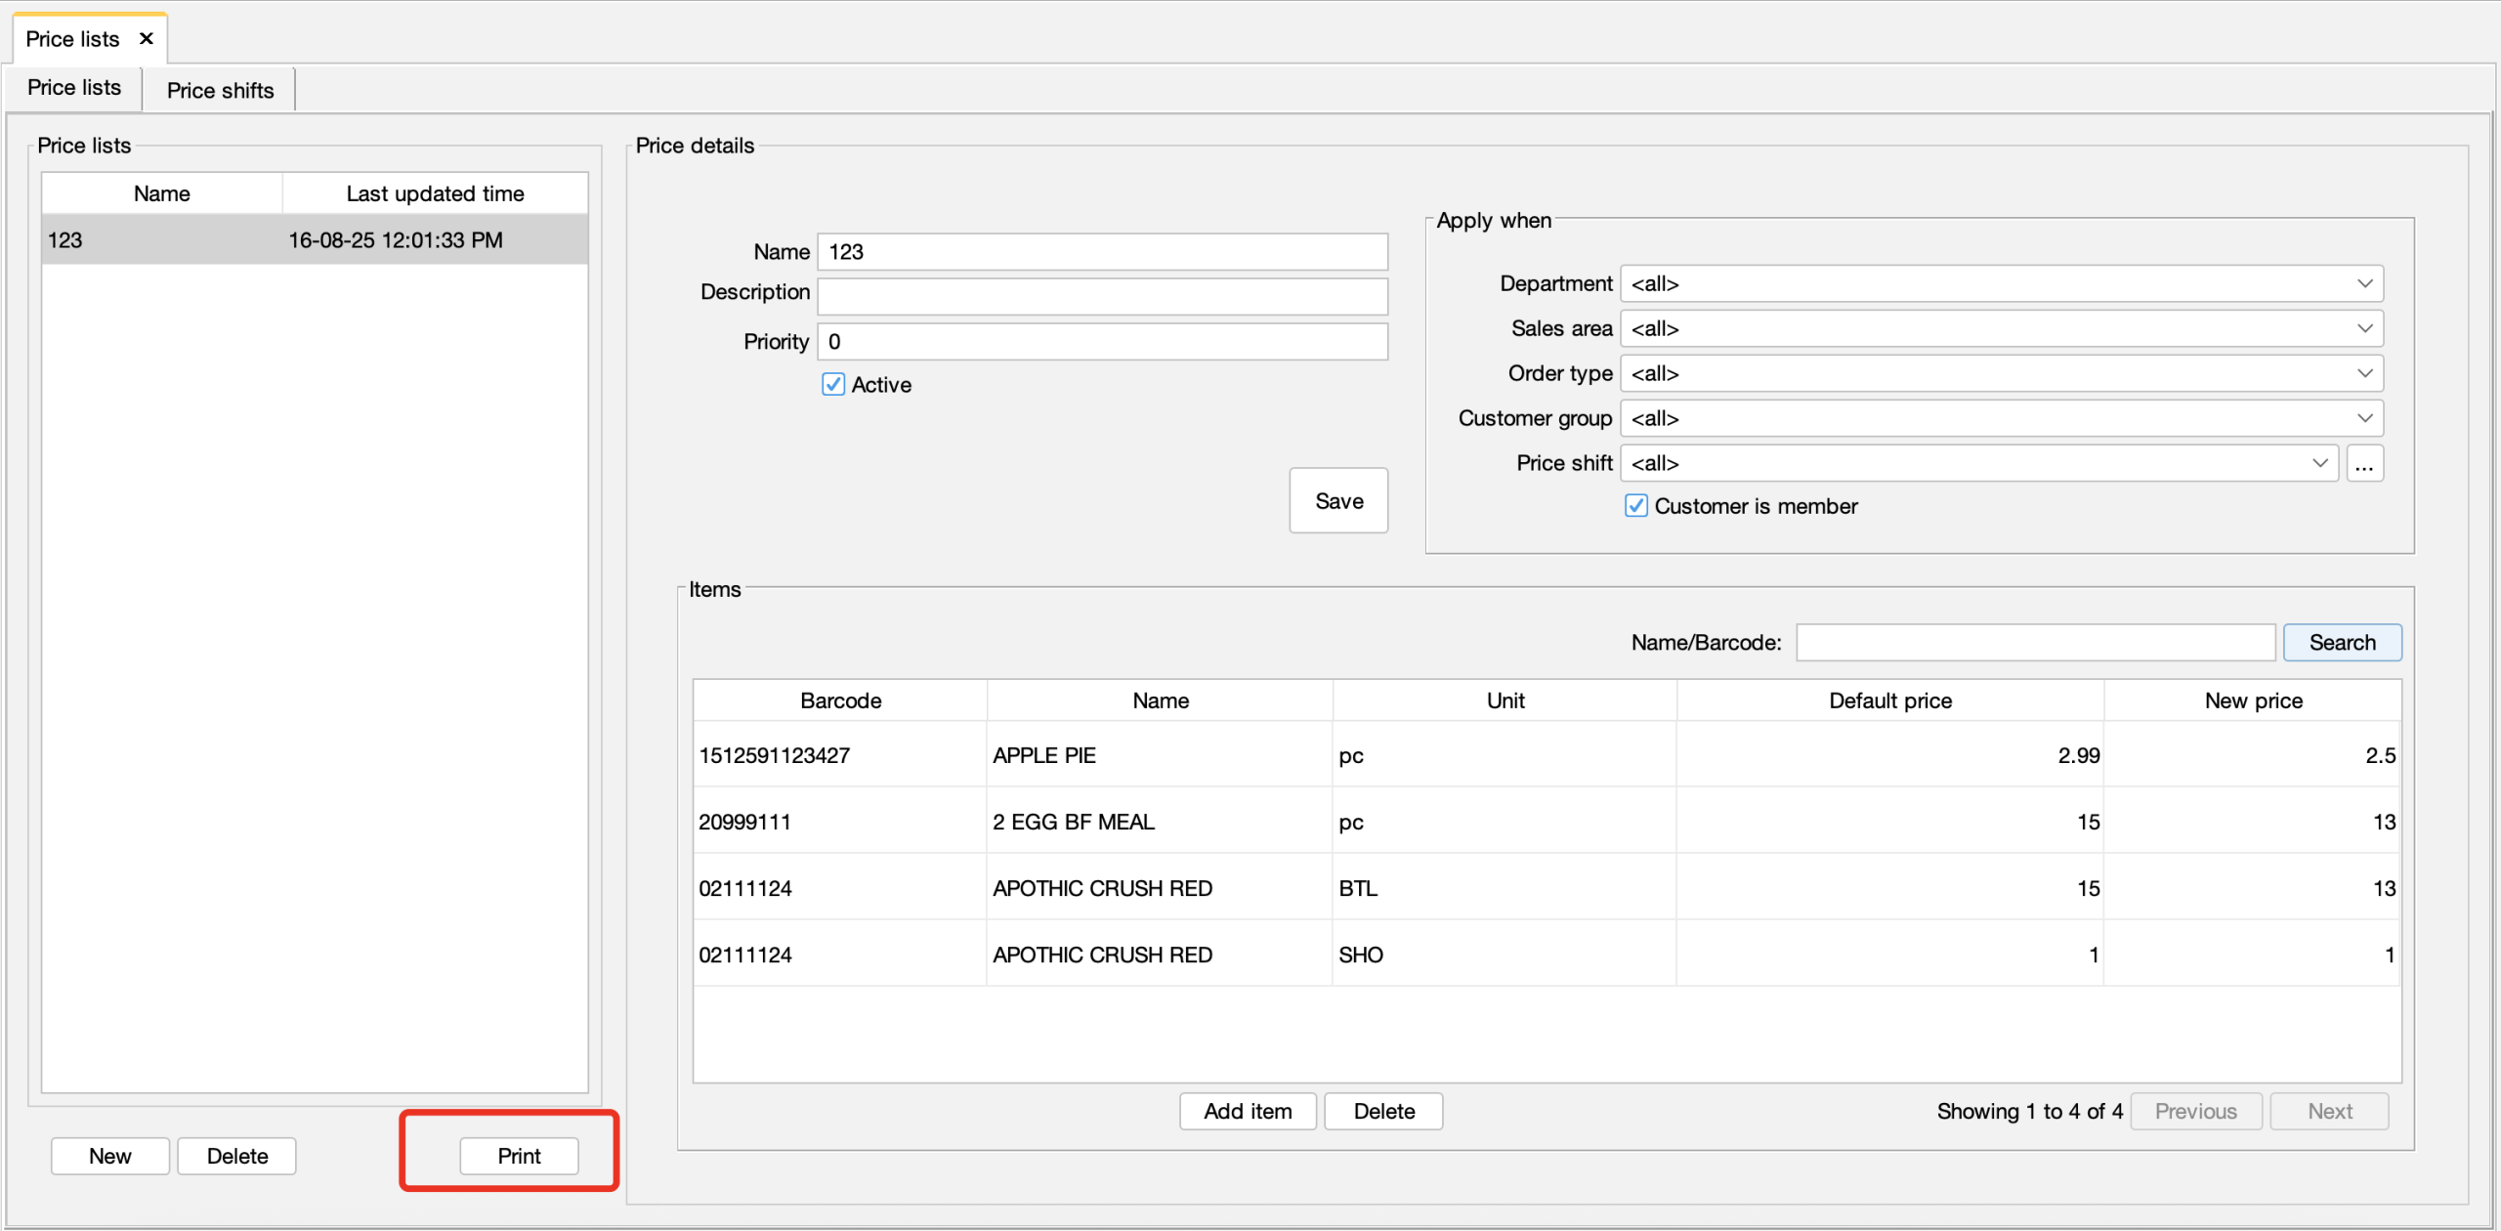2501x1231 pixels.
Task: Click Delete under the price lists panel
Action: pos(236,1157)
